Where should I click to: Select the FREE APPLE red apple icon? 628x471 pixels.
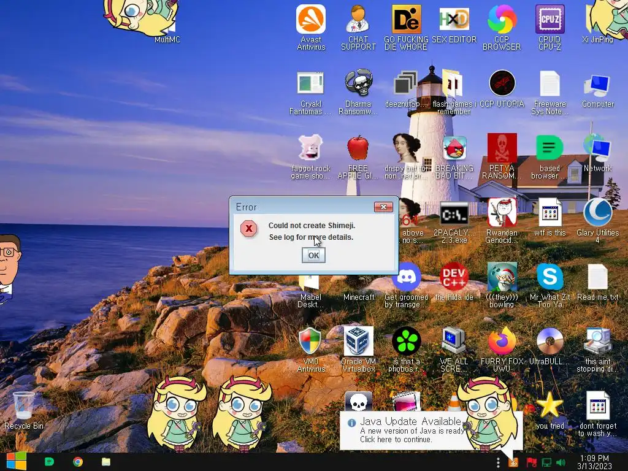point(358,157)
